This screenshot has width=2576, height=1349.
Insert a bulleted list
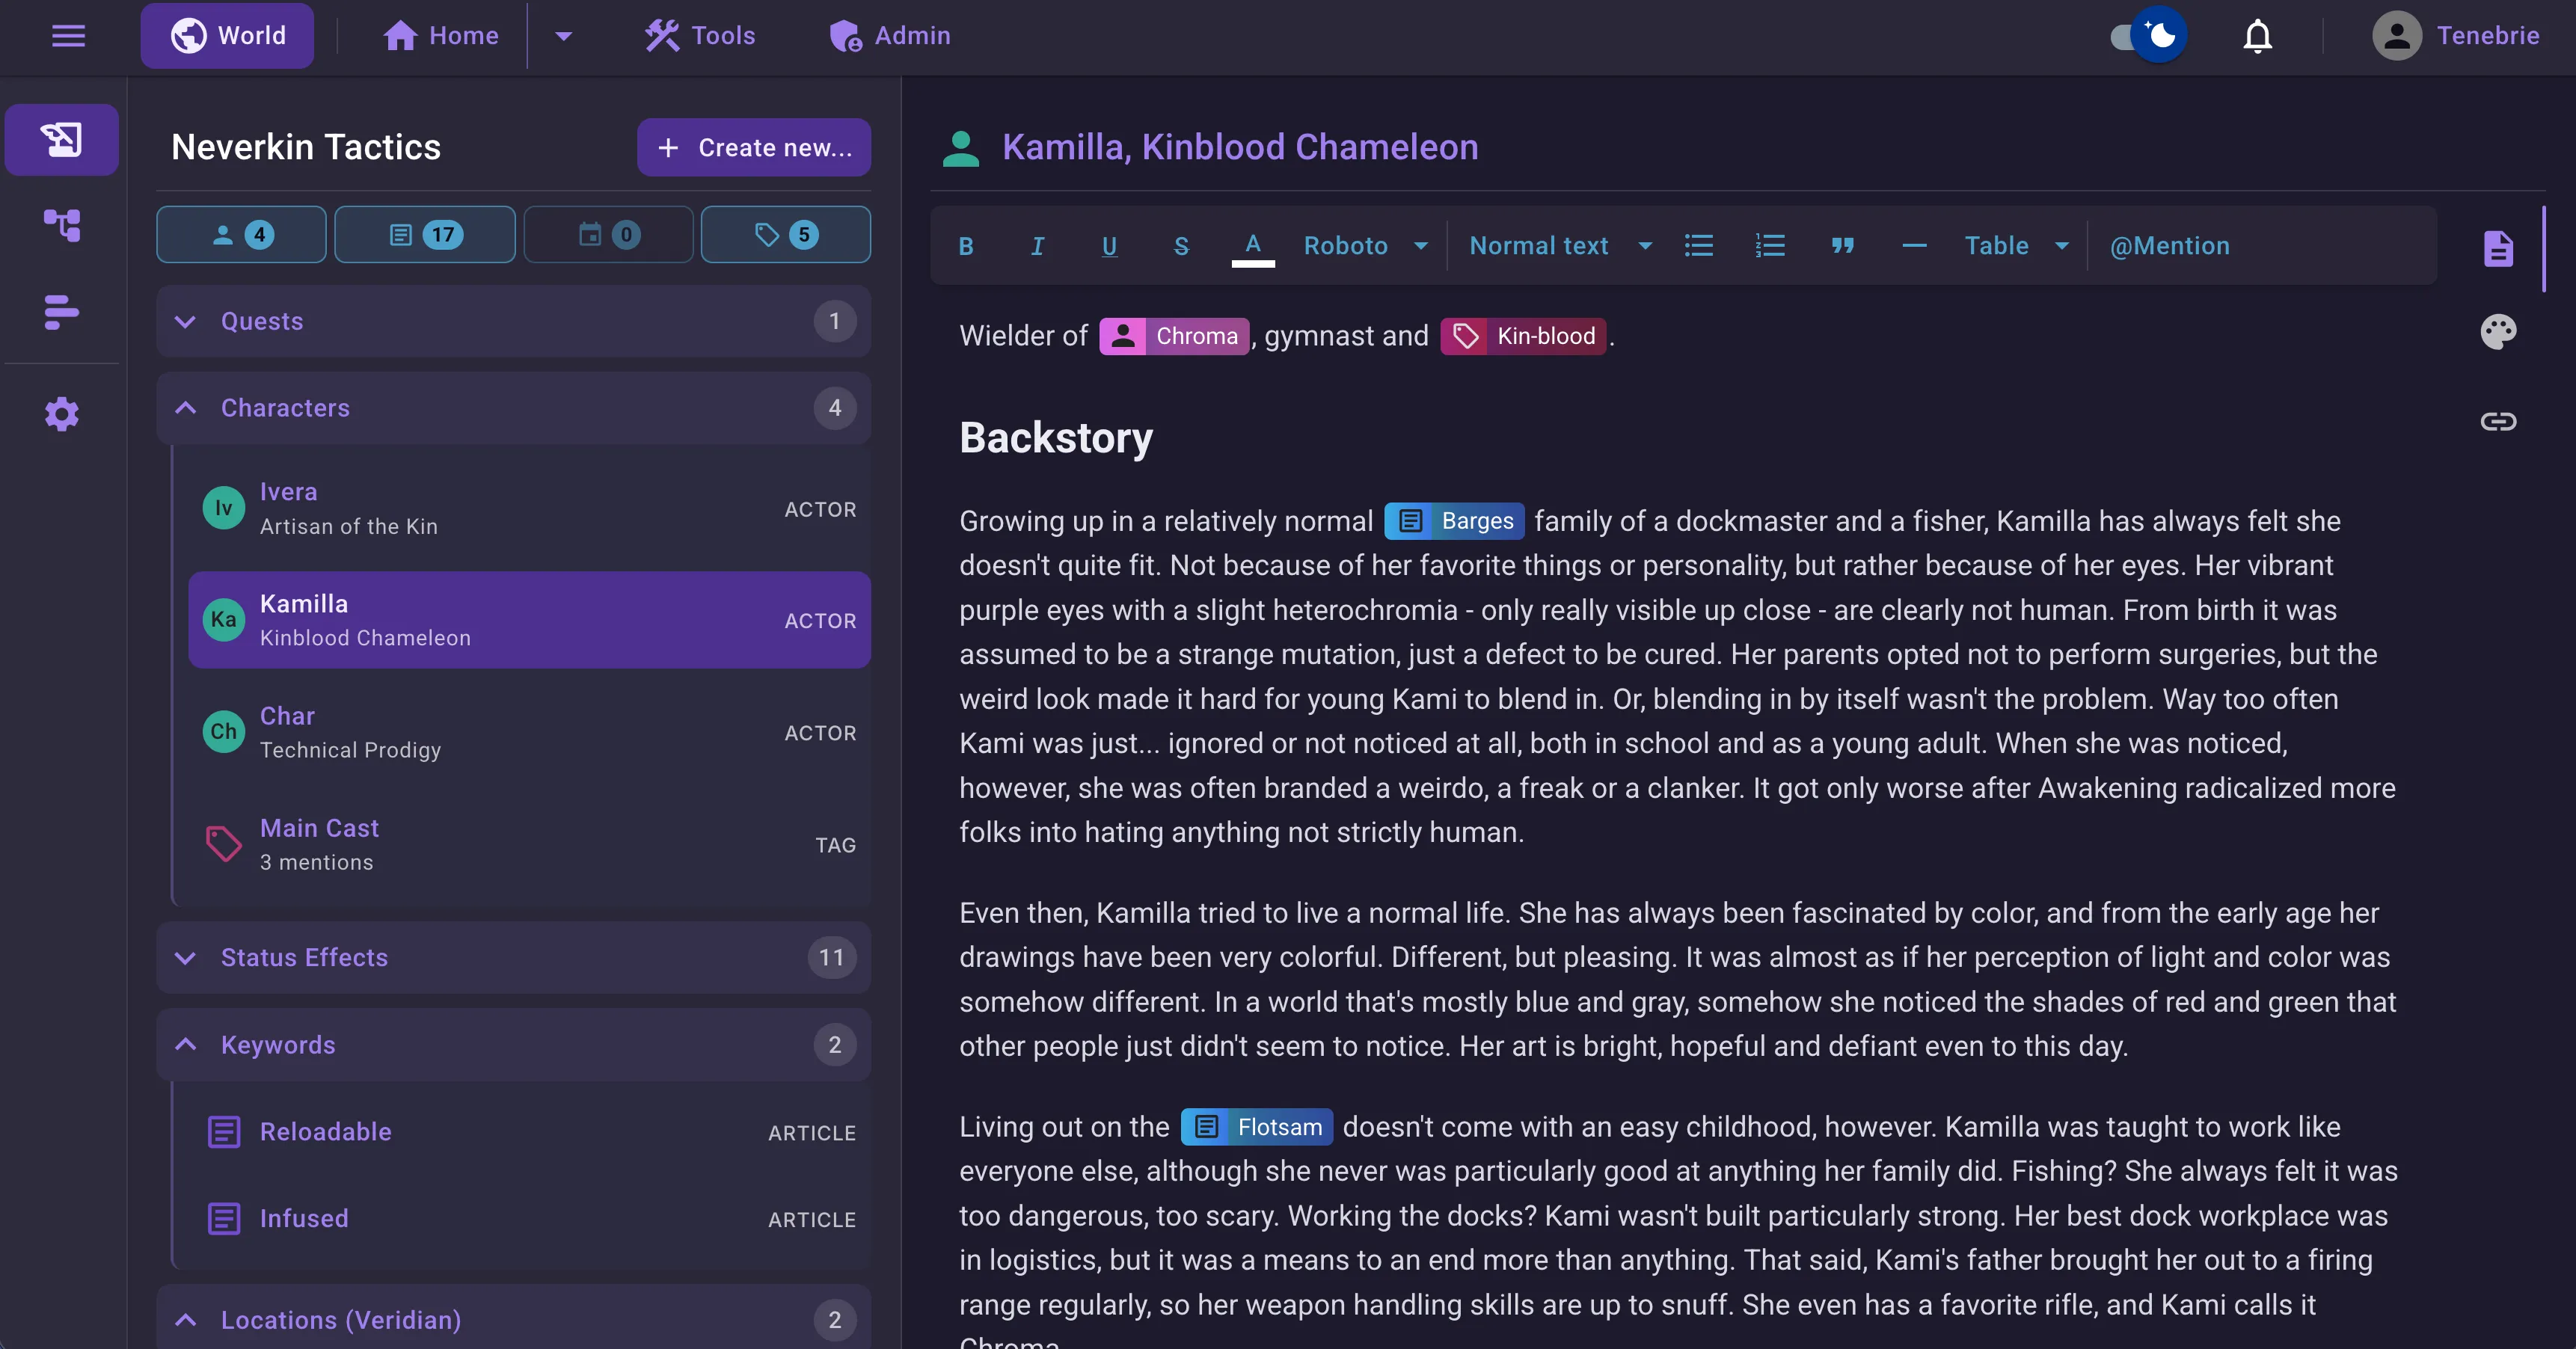tap(1698, 246)
